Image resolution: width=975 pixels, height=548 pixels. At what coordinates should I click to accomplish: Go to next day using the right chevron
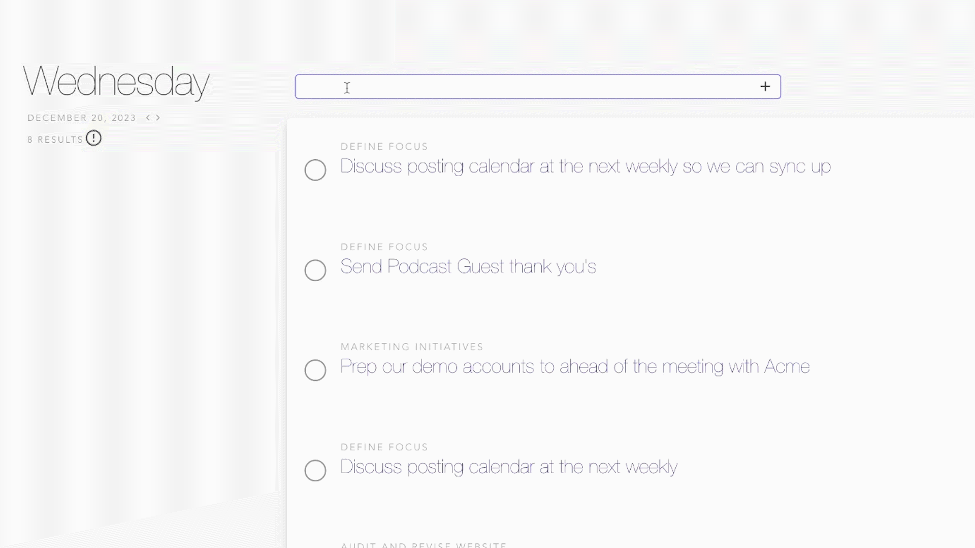click(x=158, y=118)
